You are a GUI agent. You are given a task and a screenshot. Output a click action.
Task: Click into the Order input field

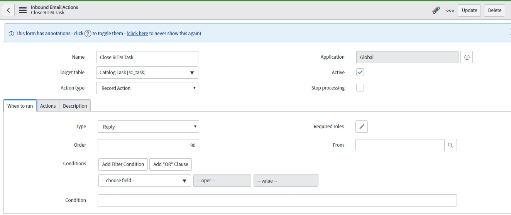click(148, 145)
